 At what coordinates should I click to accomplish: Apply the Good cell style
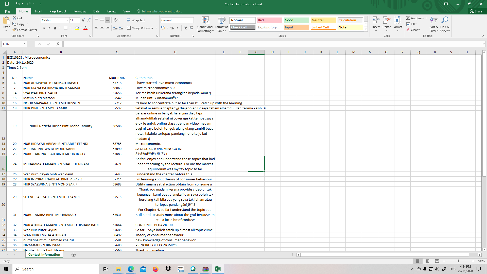296,20
